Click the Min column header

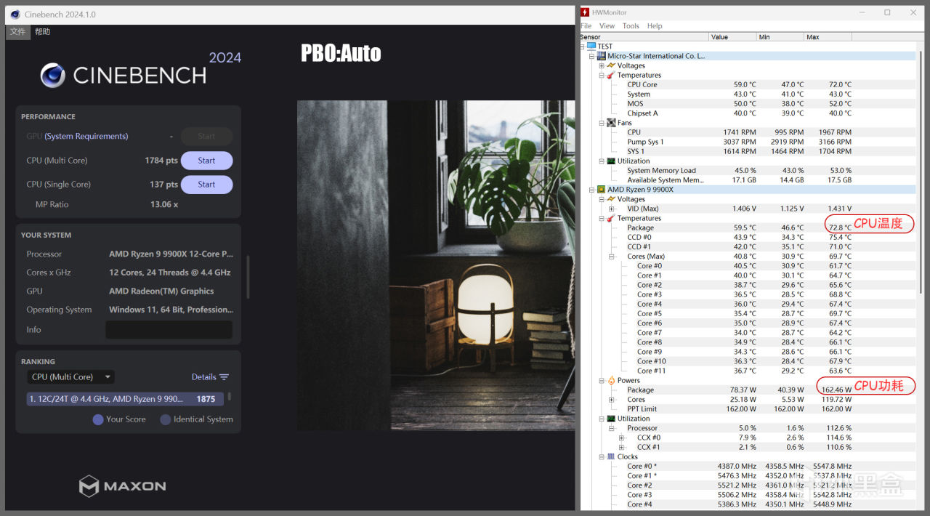pos(779,36)
